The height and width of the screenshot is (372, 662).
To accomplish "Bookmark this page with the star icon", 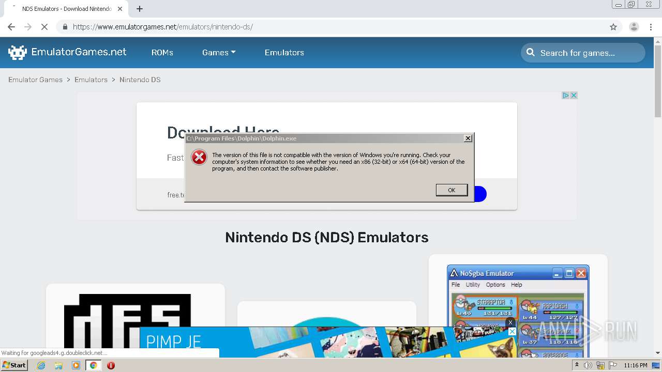I will pos(613,27).
